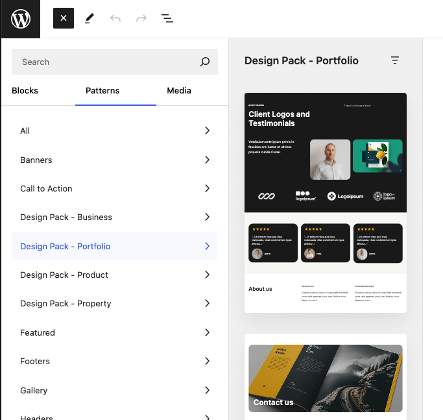Switch to the Media tab

[x=179, y=91]
